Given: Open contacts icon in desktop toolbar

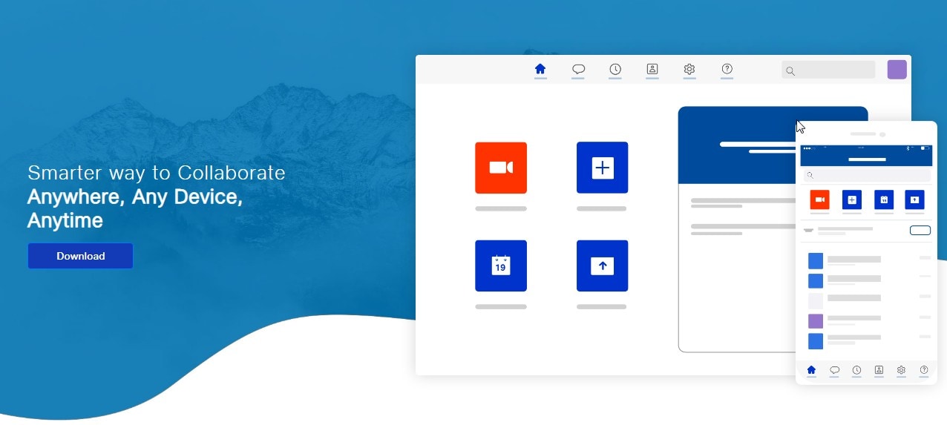Looking at the screenshot, I should pos(652,69).
